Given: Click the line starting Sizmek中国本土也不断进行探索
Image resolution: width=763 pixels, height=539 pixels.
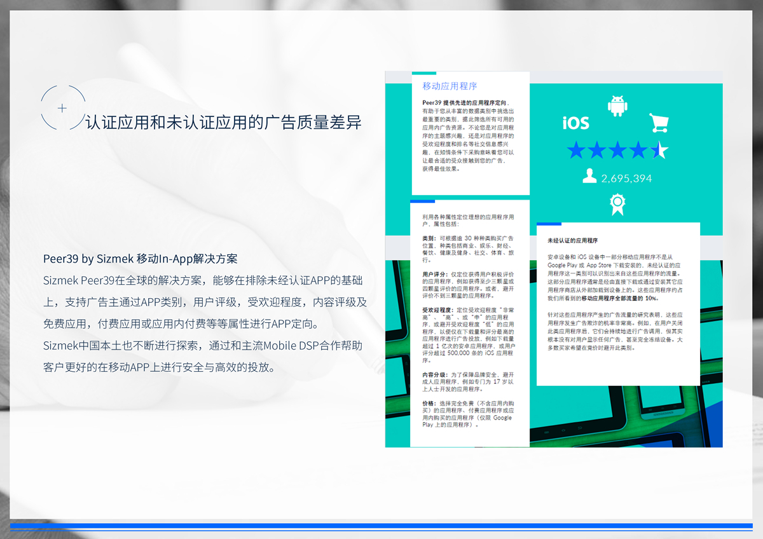Looking at the screenshot, I should click(203, 346).
